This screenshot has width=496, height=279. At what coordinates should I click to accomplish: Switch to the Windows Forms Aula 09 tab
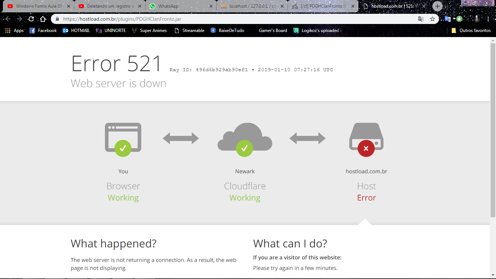point(36,6)
